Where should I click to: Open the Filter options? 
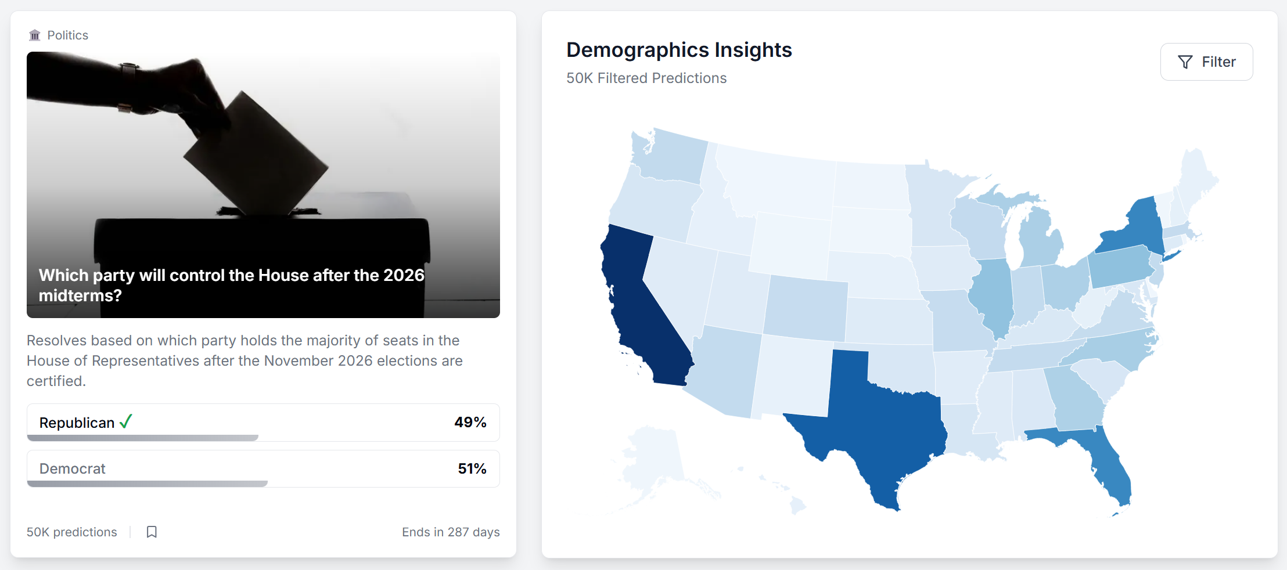[1206, 62]
